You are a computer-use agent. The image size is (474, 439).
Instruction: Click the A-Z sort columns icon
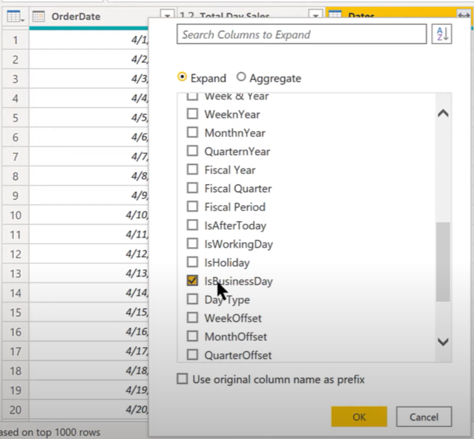coord(442,34)
